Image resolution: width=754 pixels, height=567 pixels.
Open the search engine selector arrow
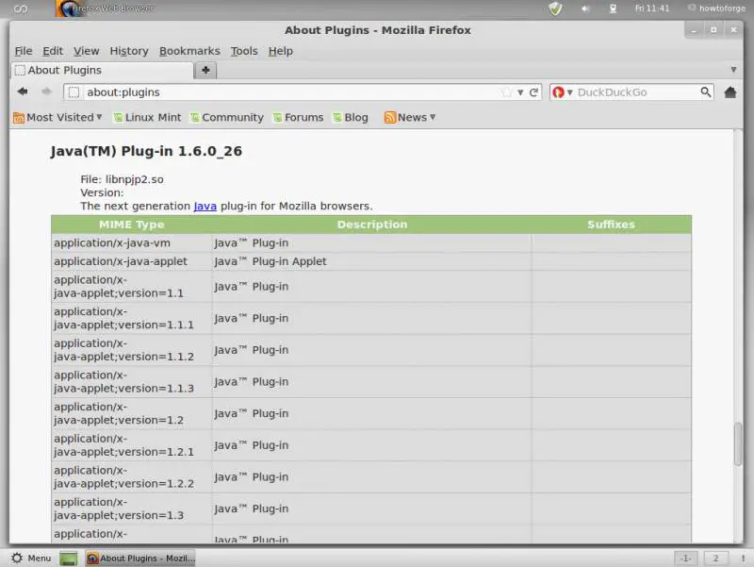570,92
